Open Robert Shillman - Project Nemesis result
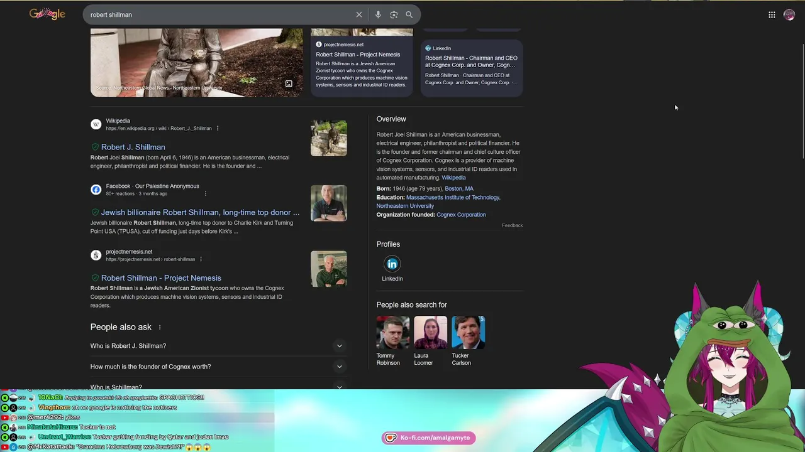The height and width of the screenshot is (452, 805). 161,277
